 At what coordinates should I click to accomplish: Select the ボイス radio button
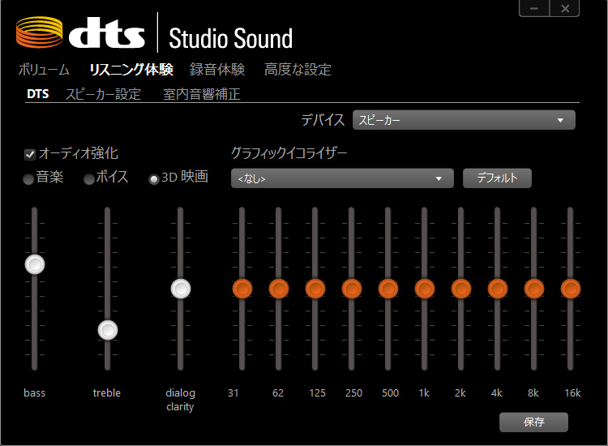89,178
